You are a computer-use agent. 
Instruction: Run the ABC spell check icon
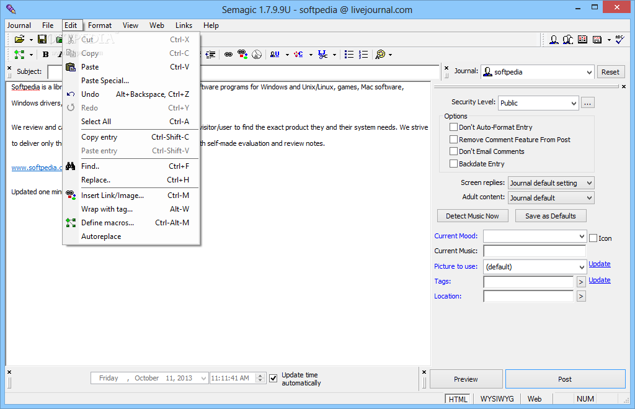(619, 39)
